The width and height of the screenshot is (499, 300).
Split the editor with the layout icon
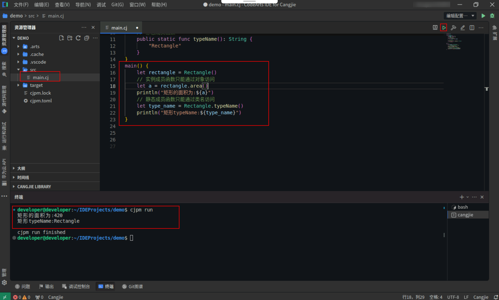pos(472,28)
